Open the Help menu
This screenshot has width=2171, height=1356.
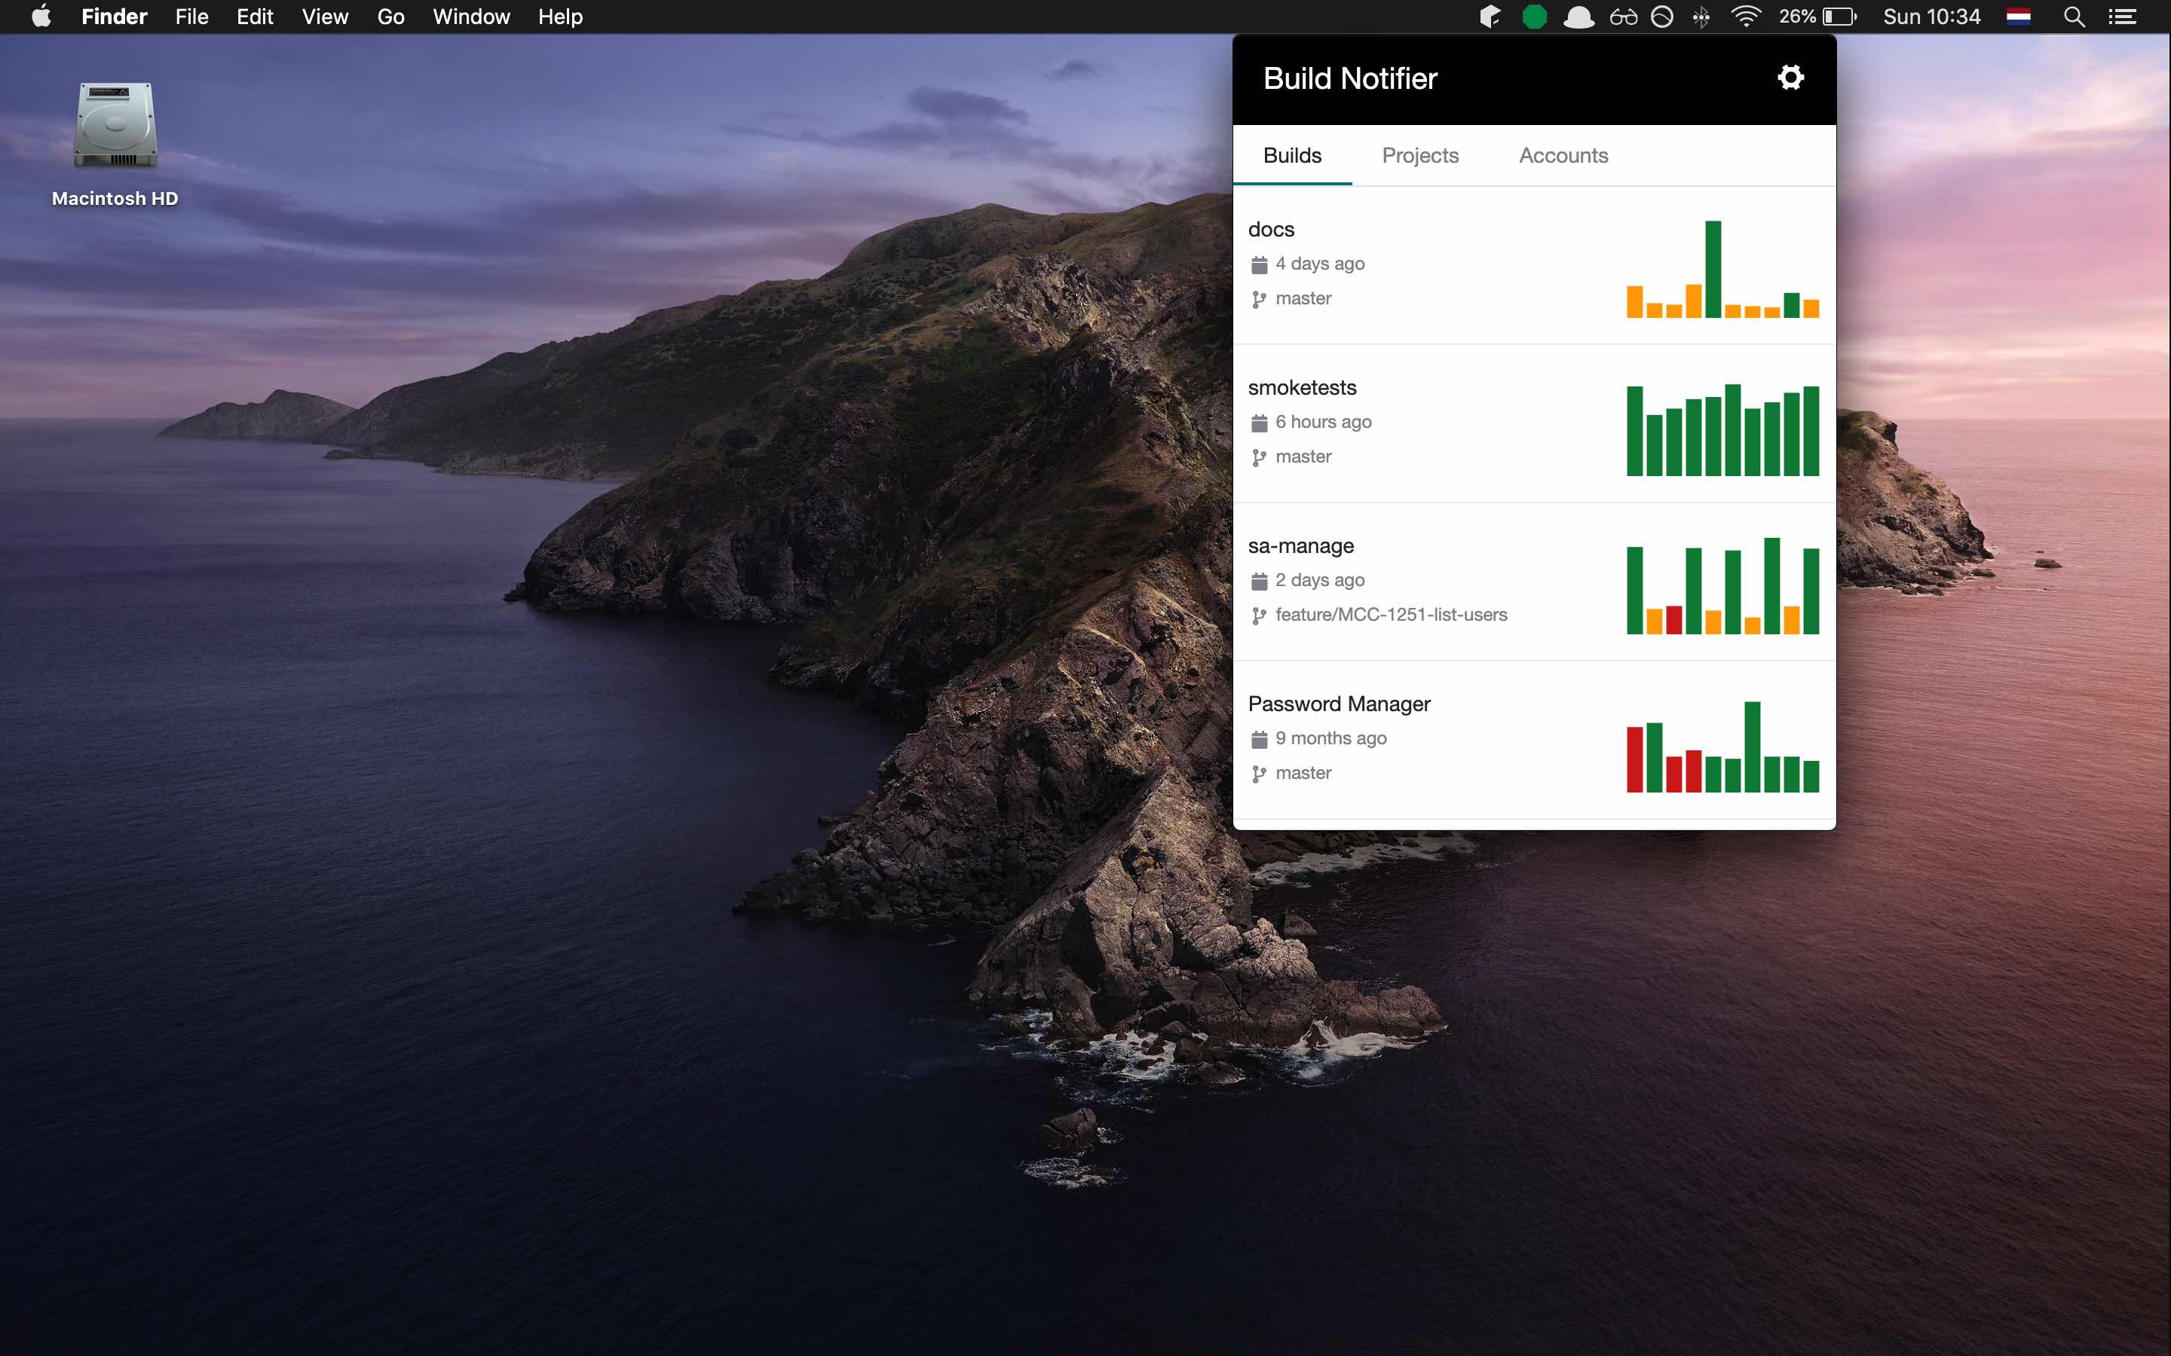(x=560, y=17)
